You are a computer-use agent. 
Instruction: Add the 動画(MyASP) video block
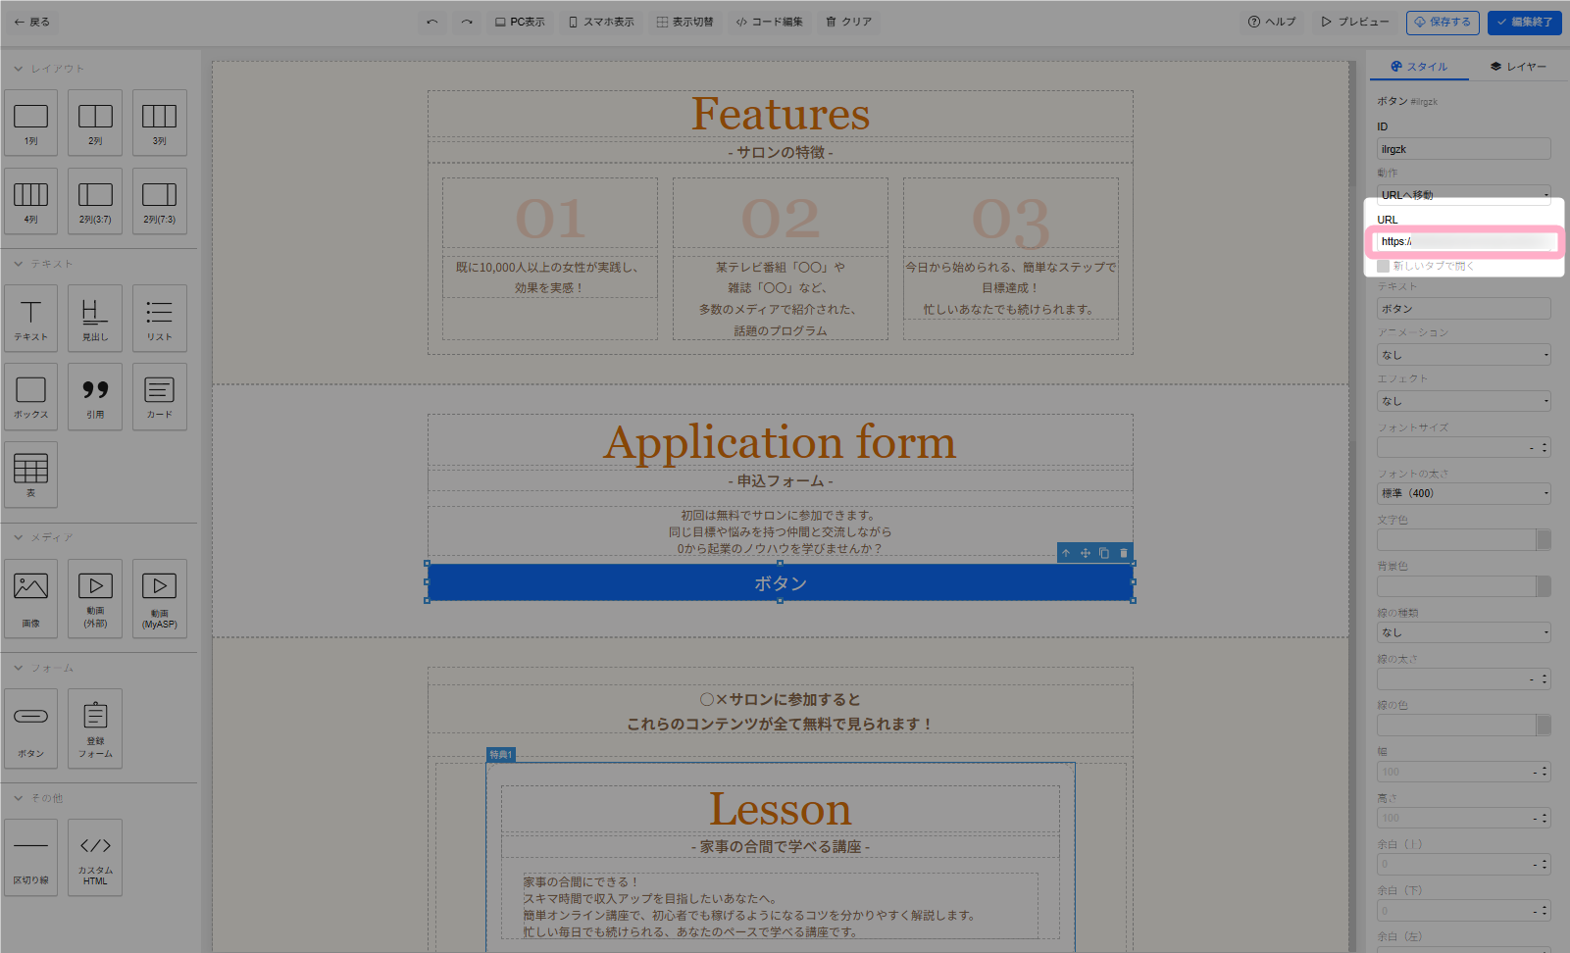coord(159,598)
